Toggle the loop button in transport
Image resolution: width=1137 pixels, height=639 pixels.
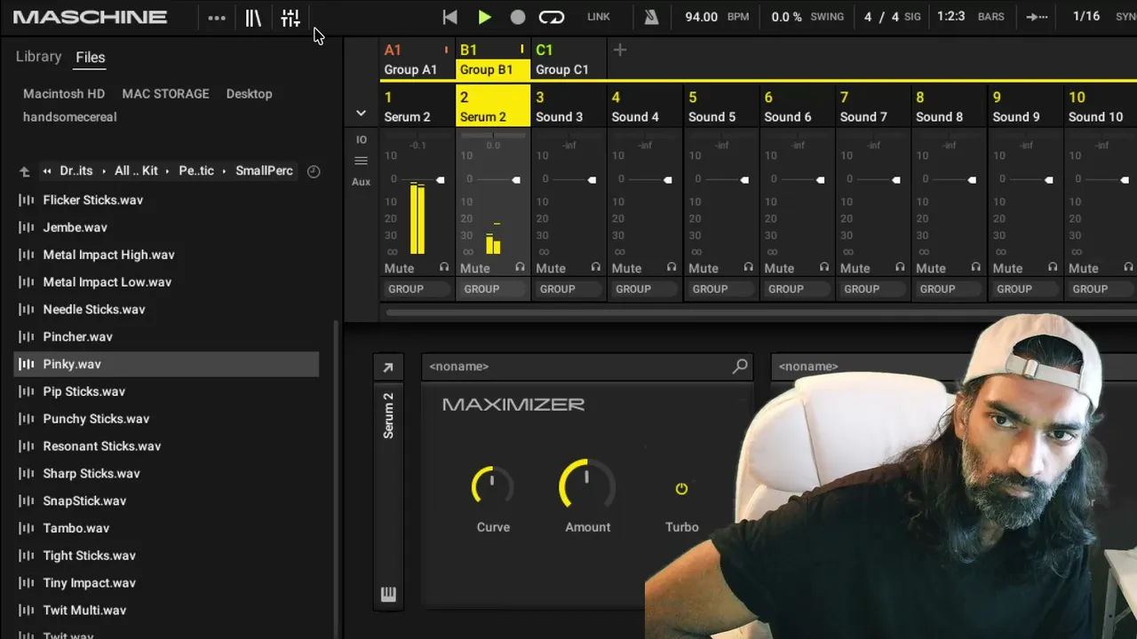[x=552, y=17]
